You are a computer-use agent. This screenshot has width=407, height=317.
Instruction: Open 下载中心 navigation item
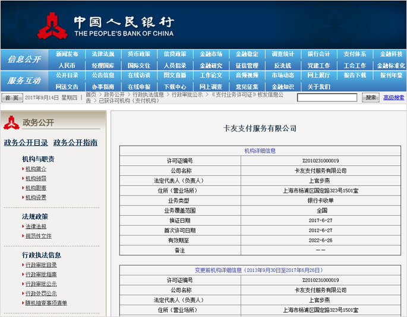(175, 87)
